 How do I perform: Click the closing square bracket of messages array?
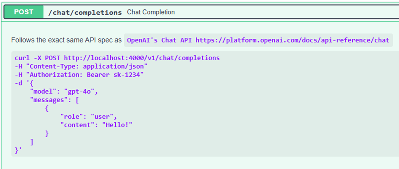32,142
